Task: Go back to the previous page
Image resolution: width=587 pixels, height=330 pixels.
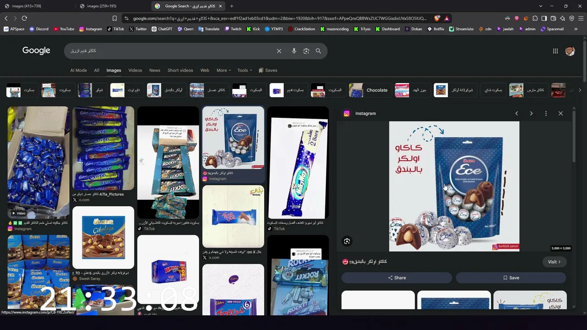Action: (x=6, y=18)
